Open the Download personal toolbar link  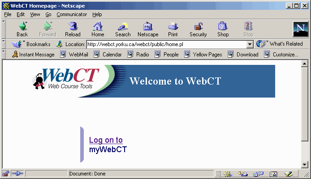tap(243, 55)
